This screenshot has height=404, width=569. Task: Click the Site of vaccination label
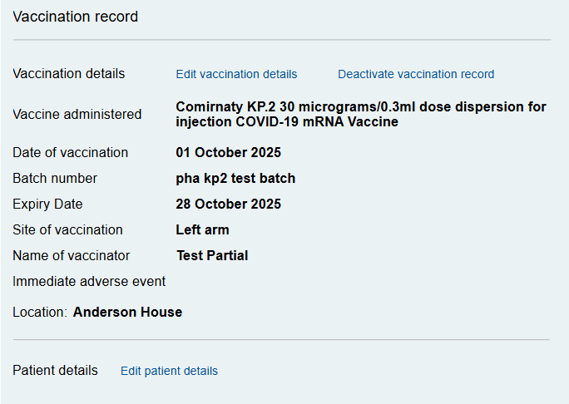[x=67, y=230]
